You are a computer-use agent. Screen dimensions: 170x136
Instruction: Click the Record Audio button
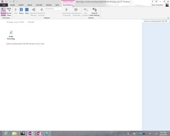click(x=3, y=12)
